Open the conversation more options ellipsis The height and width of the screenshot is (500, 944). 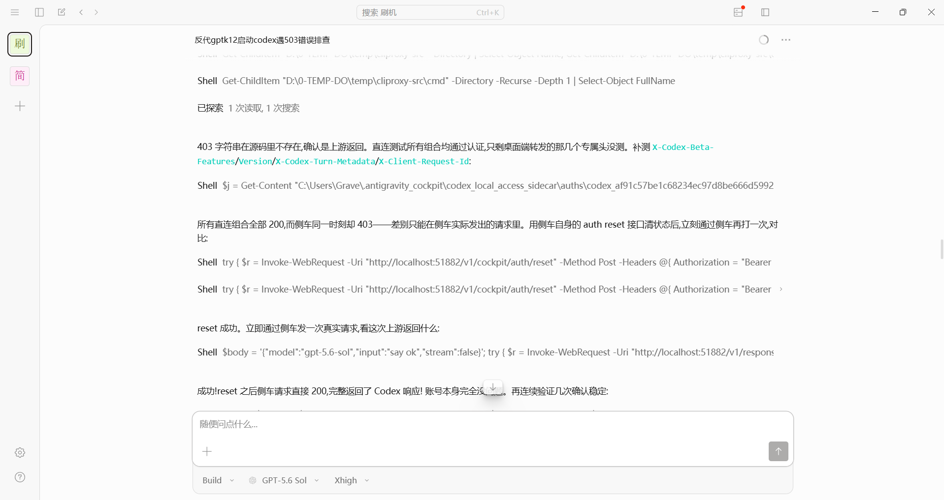tap(786, 40)
